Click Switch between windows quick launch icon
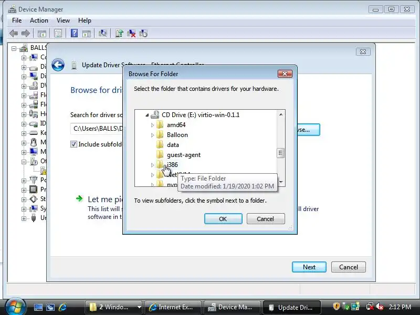This screenshot has height=315, width=420. 50,307
